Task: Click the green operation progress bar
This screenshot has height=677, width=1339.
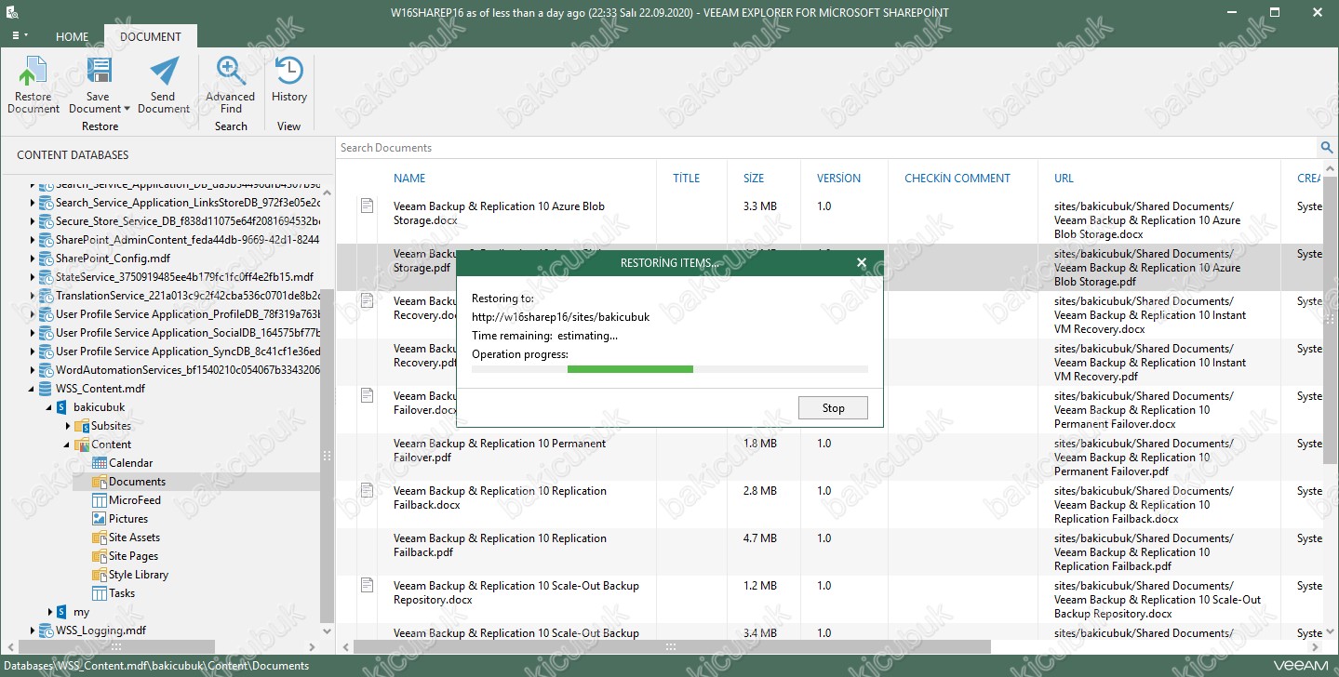Action: click(630, 369)
